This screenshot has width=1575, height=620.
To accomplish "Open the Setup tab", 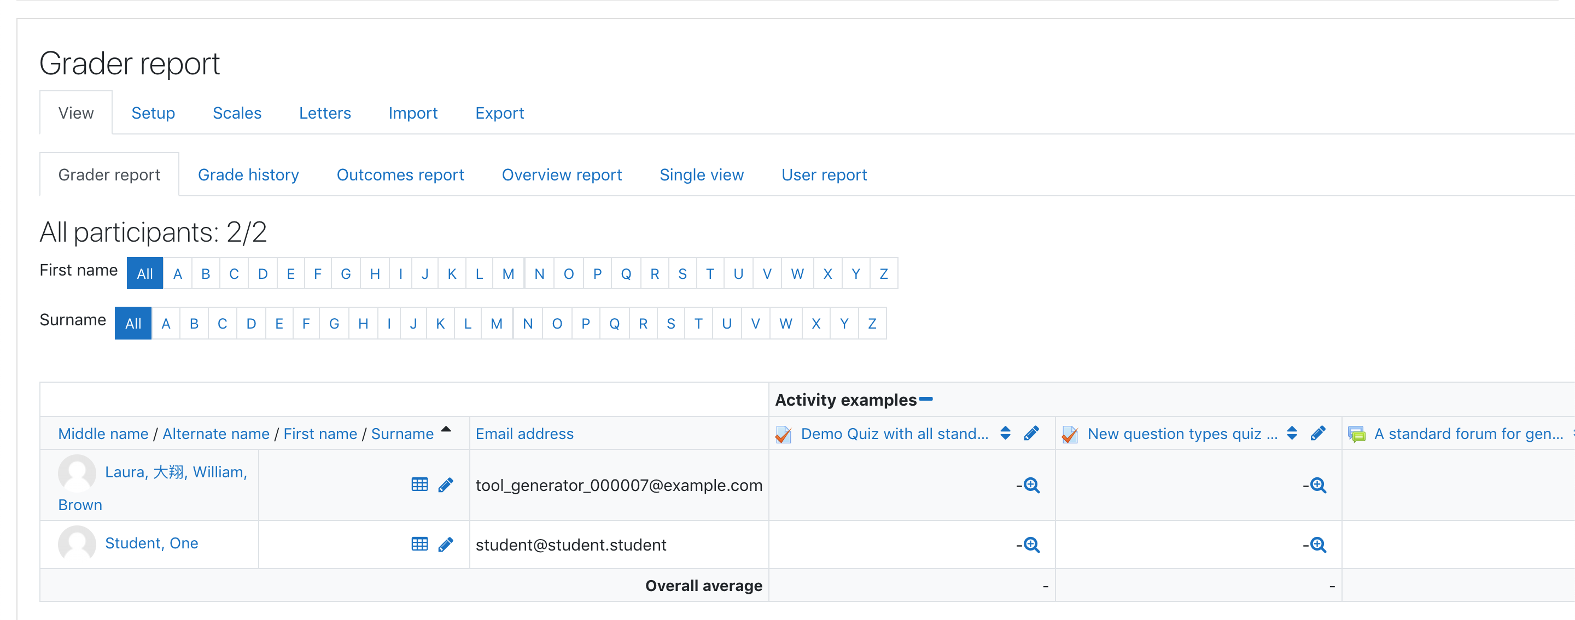I will [x=153, y=113].
